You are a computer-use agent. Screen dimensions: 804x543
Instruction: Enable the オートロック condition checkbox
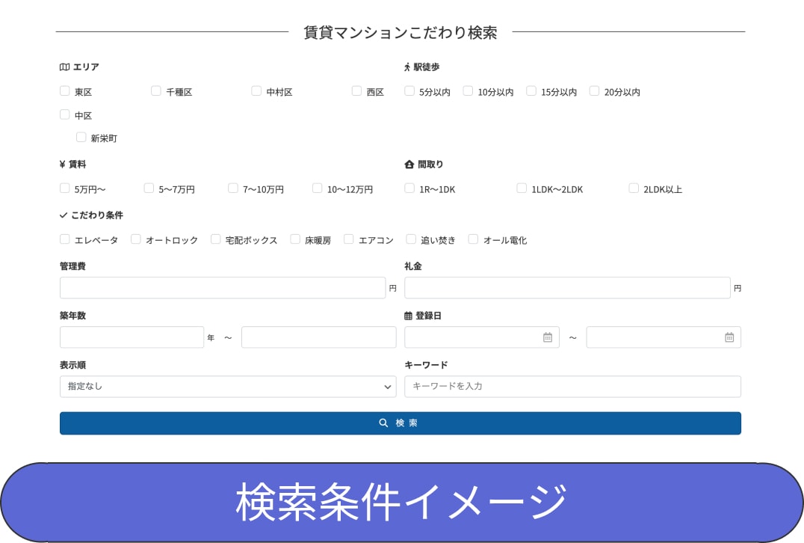point(135,239)
